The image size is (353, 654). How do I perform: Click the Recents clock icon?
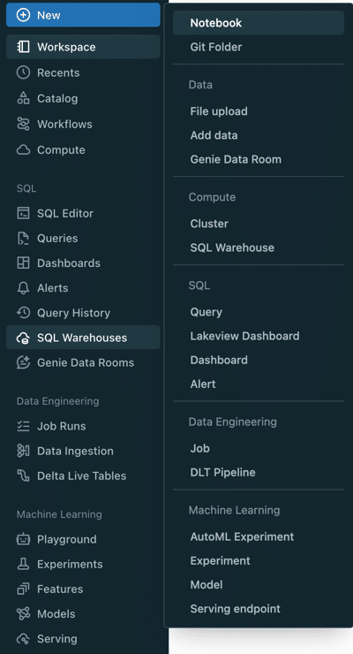[23, 72]
